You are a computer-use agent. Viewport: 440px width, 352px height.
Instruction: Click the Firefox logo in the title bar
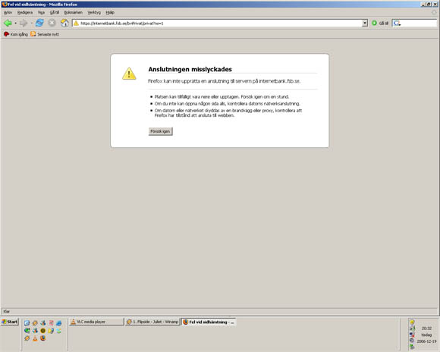[5, 5]
